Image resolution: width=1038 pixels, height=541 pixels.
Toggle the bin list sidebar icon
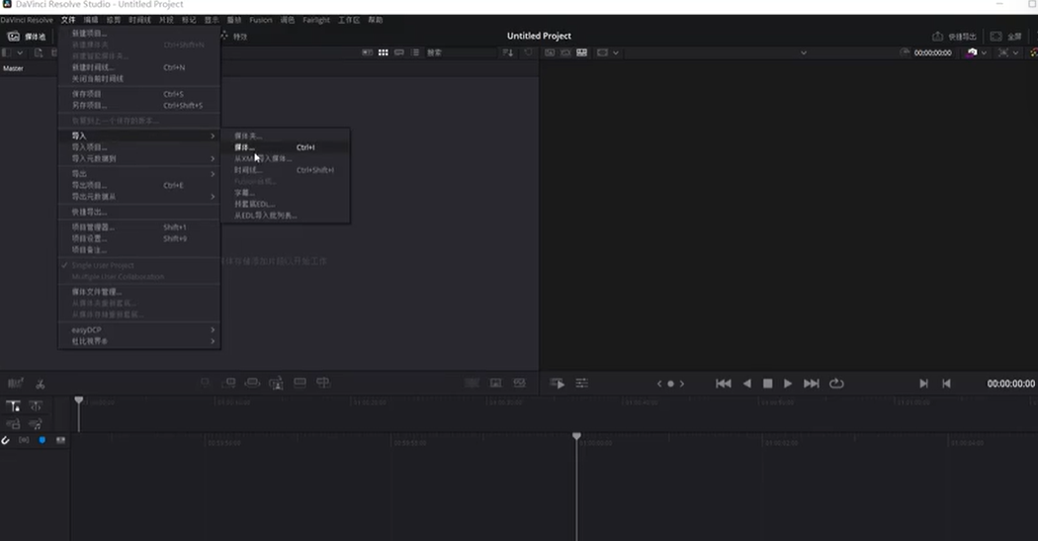(x=7, y=52)
